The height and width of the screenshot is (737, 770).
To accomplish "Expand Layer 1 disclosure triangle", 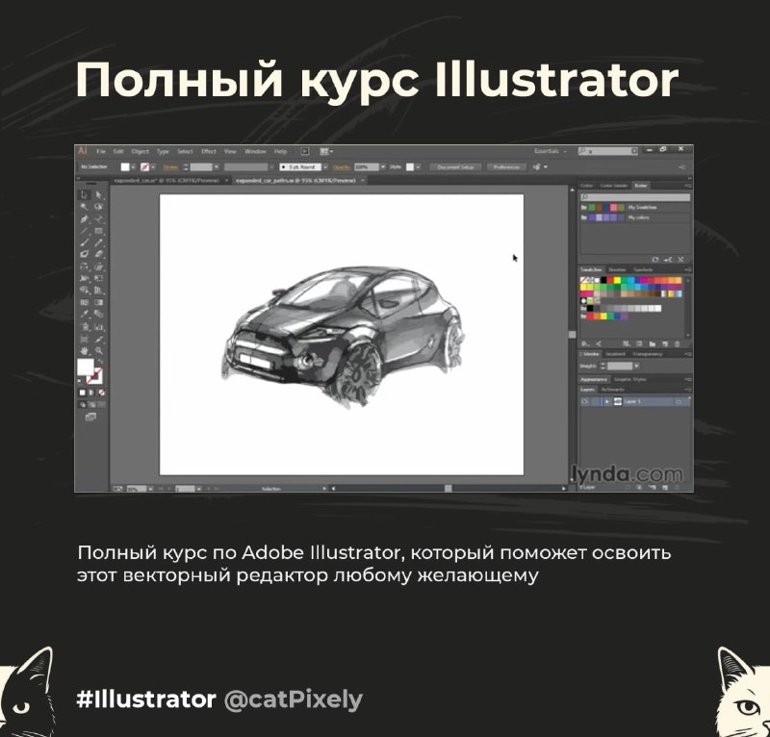I will (x=607, y=401).
